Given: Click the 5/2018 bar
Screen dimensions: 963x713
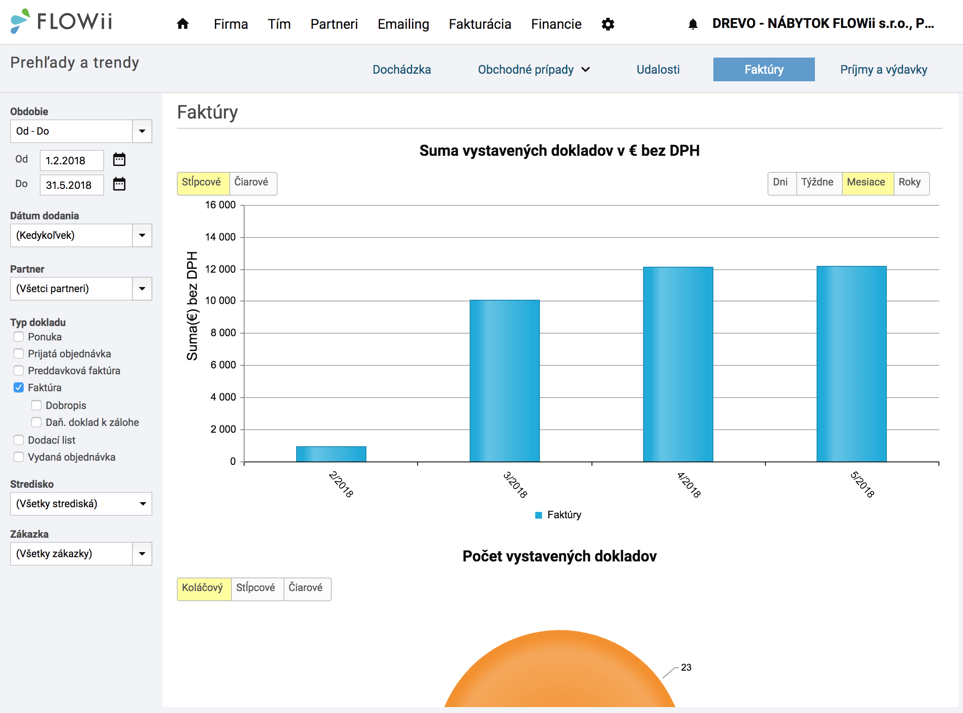Looking at the screenshot, I should point(851,364).
